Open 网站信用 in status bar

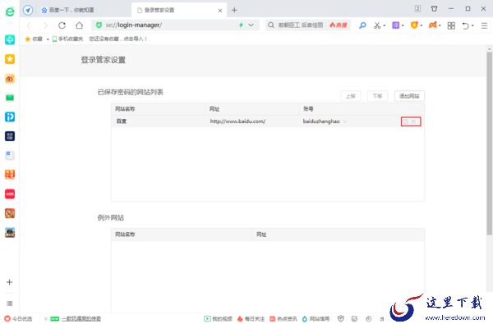316,318
